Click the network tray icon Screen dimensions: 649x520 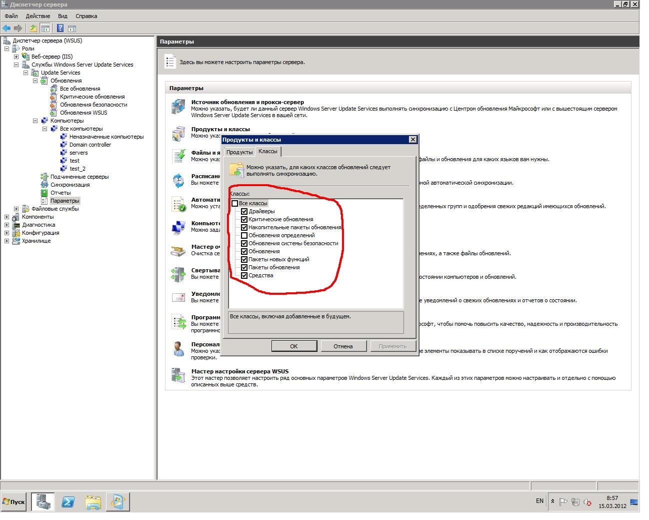point(575,501)
